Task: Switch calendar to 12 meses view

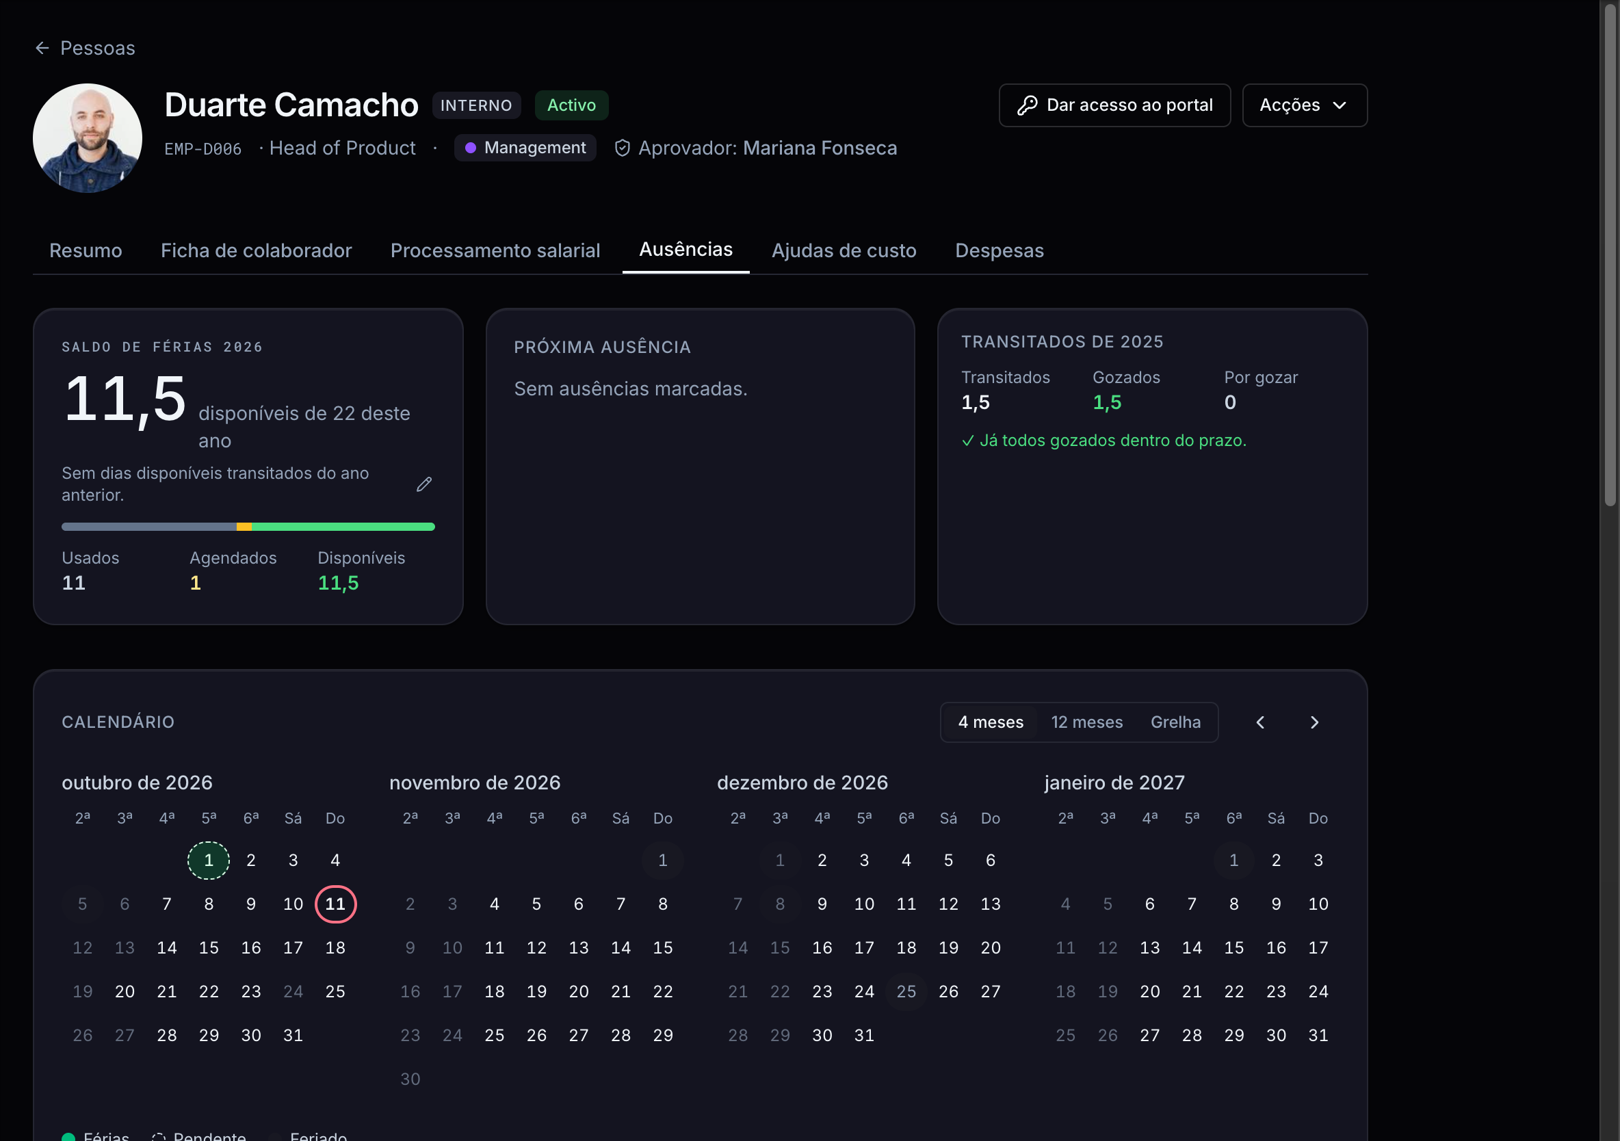Action: coord(1086,722)
